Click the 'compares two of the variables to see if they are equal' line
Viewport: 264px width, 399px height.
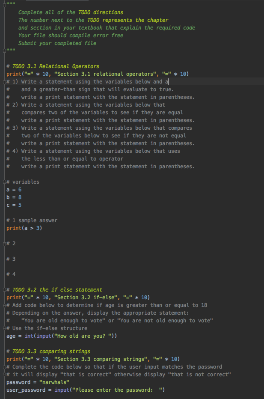tap(102, 113)
